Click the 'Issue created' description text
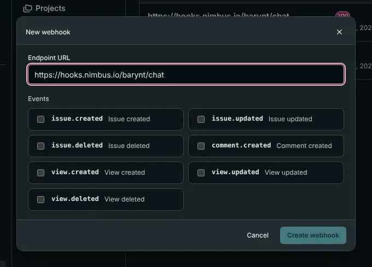 coord(129,119)
